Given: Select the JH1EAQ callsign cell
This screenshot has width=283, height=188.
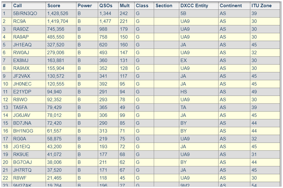Looking at the screenshot, I should tap(22, 45).
